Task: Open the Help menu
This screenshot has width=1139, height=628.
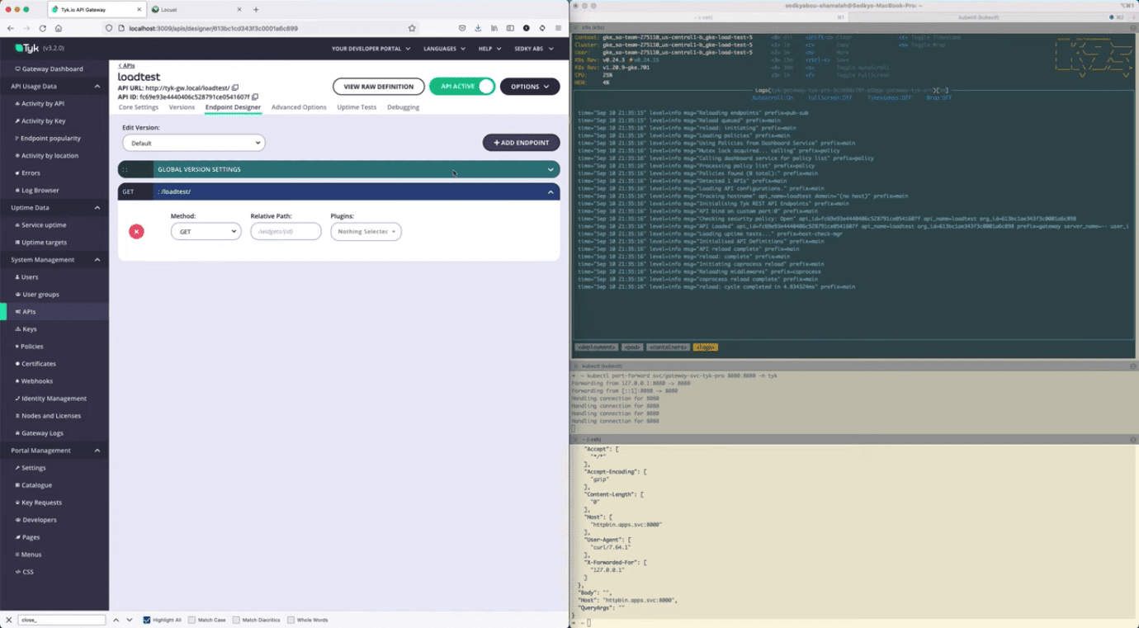Action: point(489,49)
